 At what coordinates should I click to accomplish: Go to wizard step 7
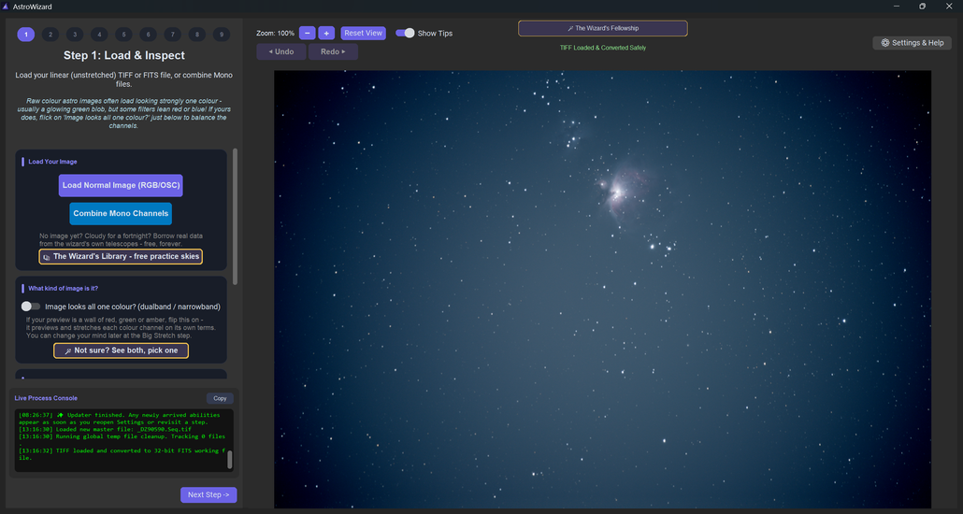click(173, 35)
